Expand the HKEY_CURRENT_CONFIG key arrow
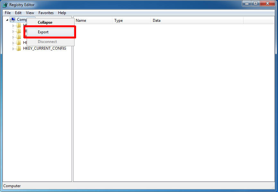The width and height of the screenshot is (278, 192). click(x=13, y=49)
